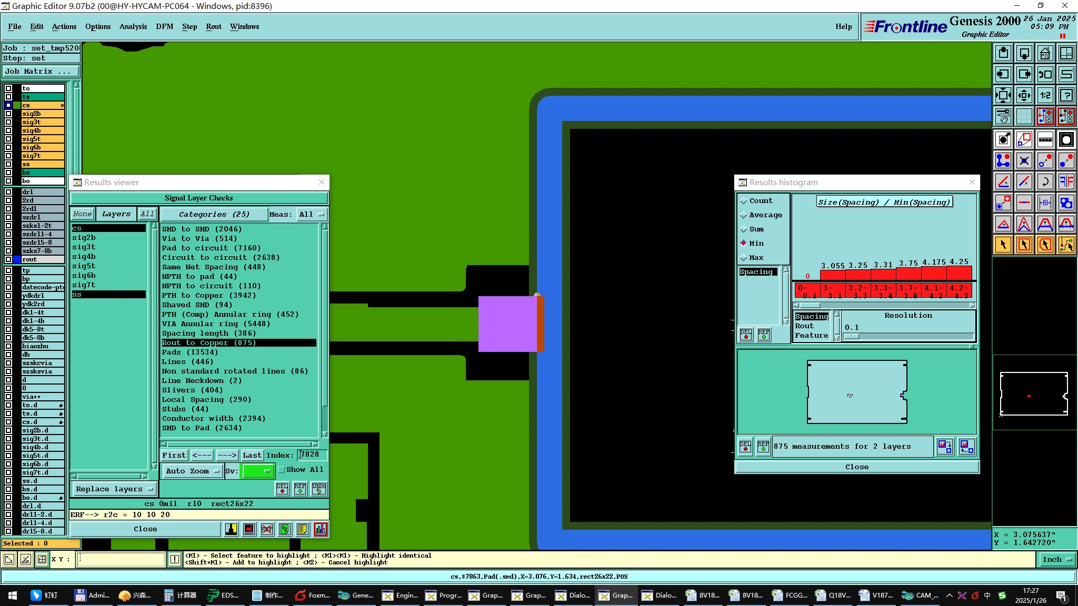The image size is (1078, 606).
Task: Click the Last navigation button
Action: click(x=252, y=456)
